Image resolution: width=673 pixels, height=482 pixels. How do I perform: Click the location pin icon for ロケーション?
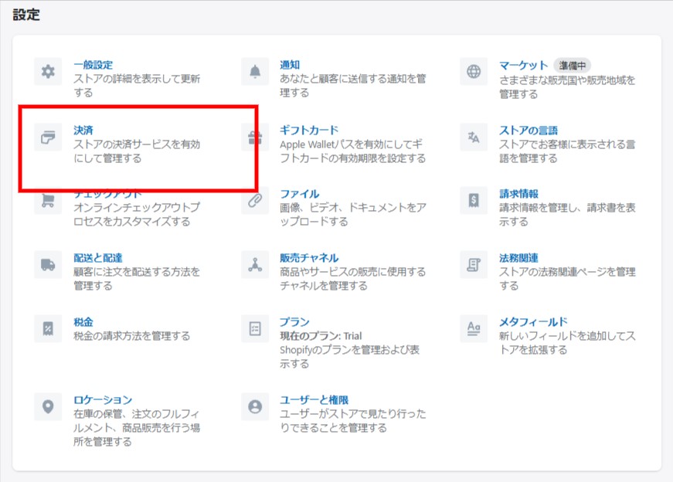point(48,406)
